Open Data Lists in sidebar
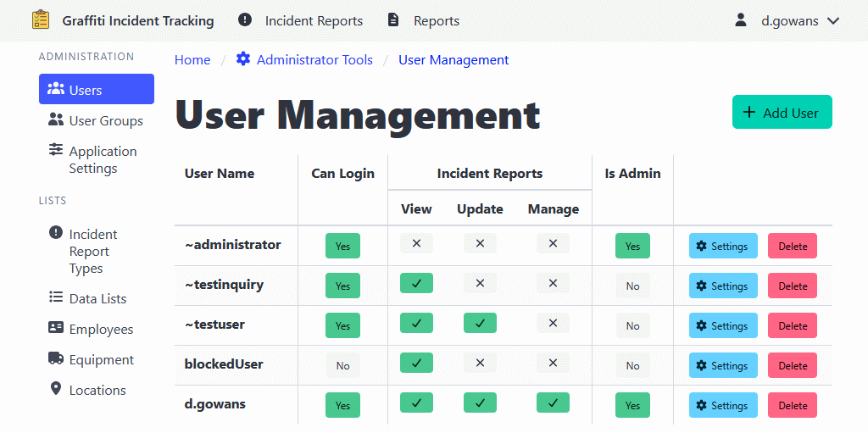The height and width of the screenshot is (433, 868). [97, 298]
